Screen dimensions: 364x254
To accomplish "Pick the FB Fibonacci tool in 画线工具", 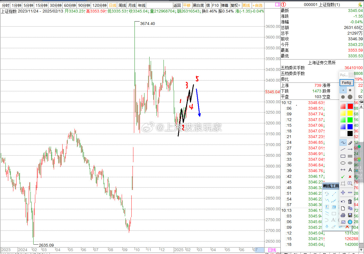I will [x=334, y=207].
